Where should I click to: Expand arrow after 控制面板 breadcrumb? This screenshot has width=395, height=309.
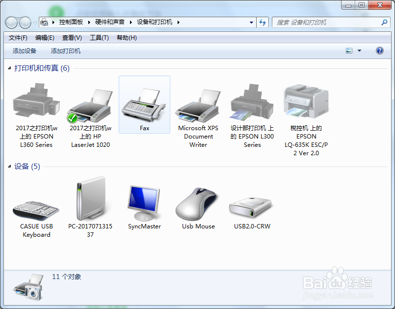coord(89,23)
